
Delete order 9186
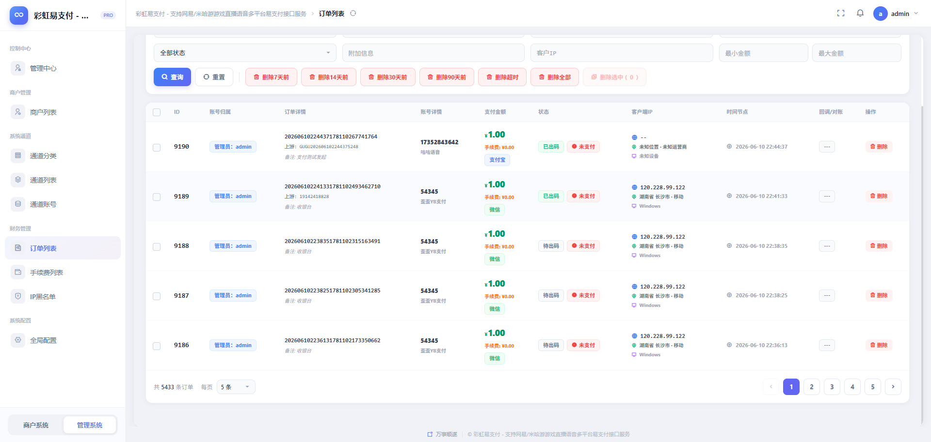point(879,345)
